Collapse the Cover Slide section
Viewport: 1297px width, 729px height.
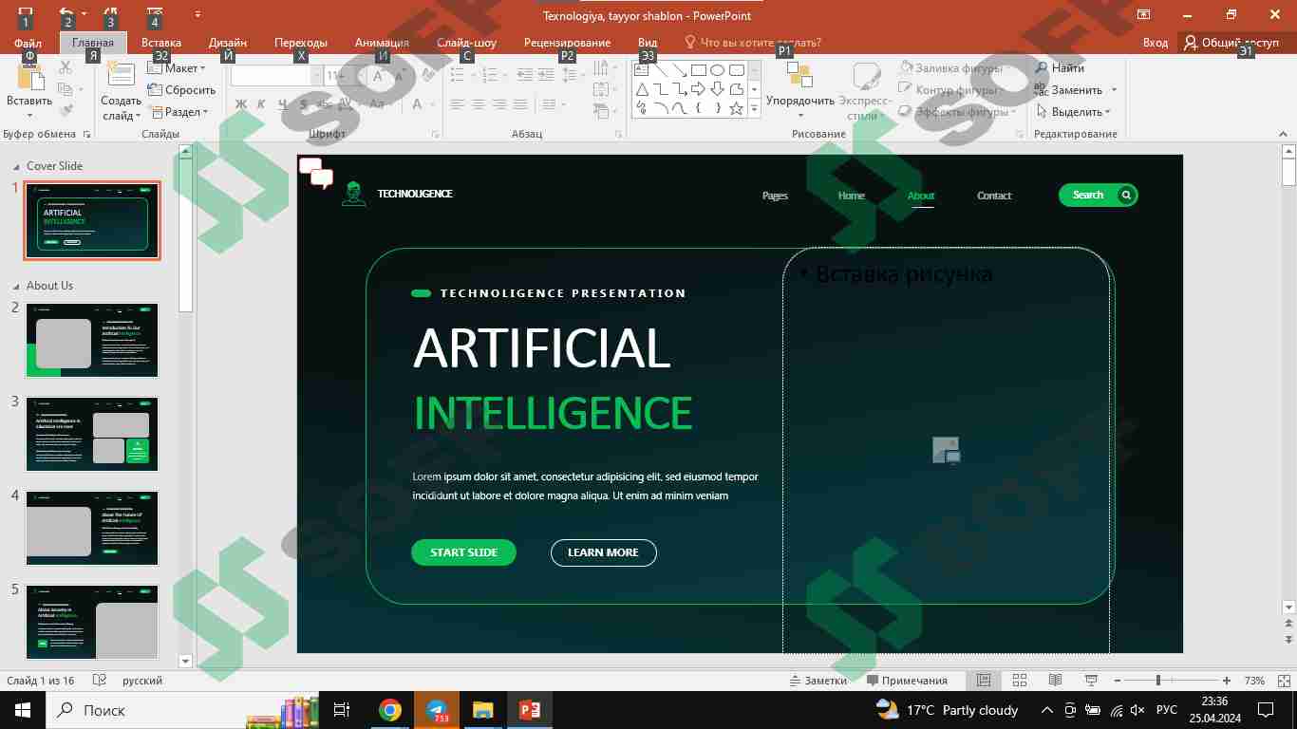click(x=16, y=166)
